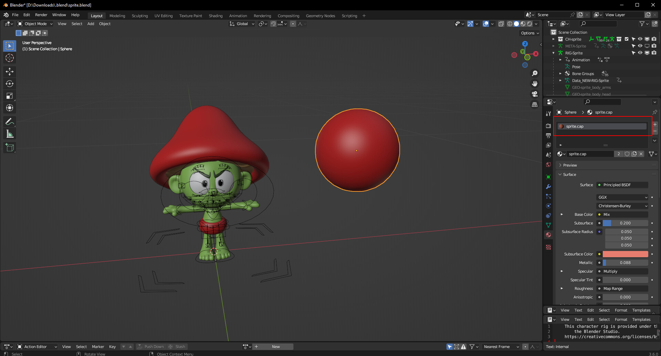The image size is (661, 356).
Task: Open the View Layer properties tab
Action: click(548, 145)
